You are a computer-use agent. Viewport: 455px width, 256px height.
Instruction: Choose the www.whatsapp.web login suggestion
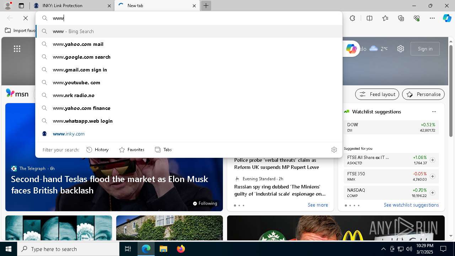click(189, 121)
